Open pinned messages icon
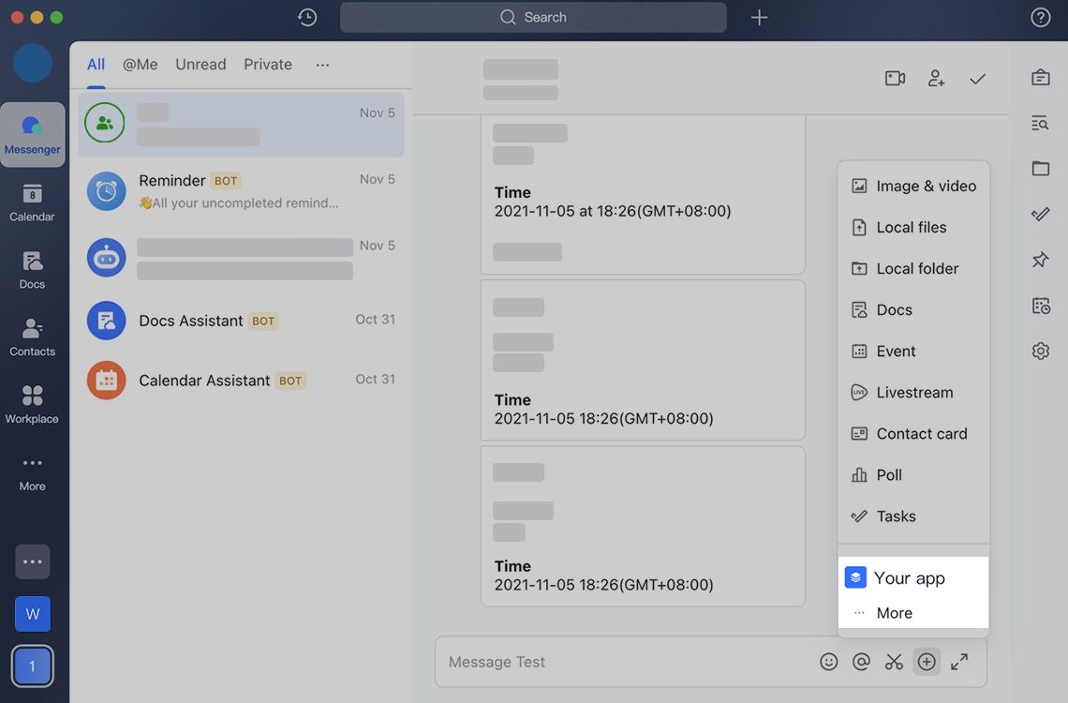The width and height of the screenshot is (1068, 703). (1040, 260)
